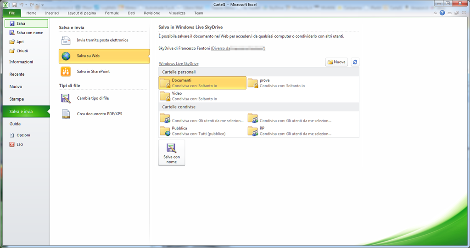Click the quick access Save icon
Image resolution: width=470 pixels, height=248 pixels.
pos(14,5)
